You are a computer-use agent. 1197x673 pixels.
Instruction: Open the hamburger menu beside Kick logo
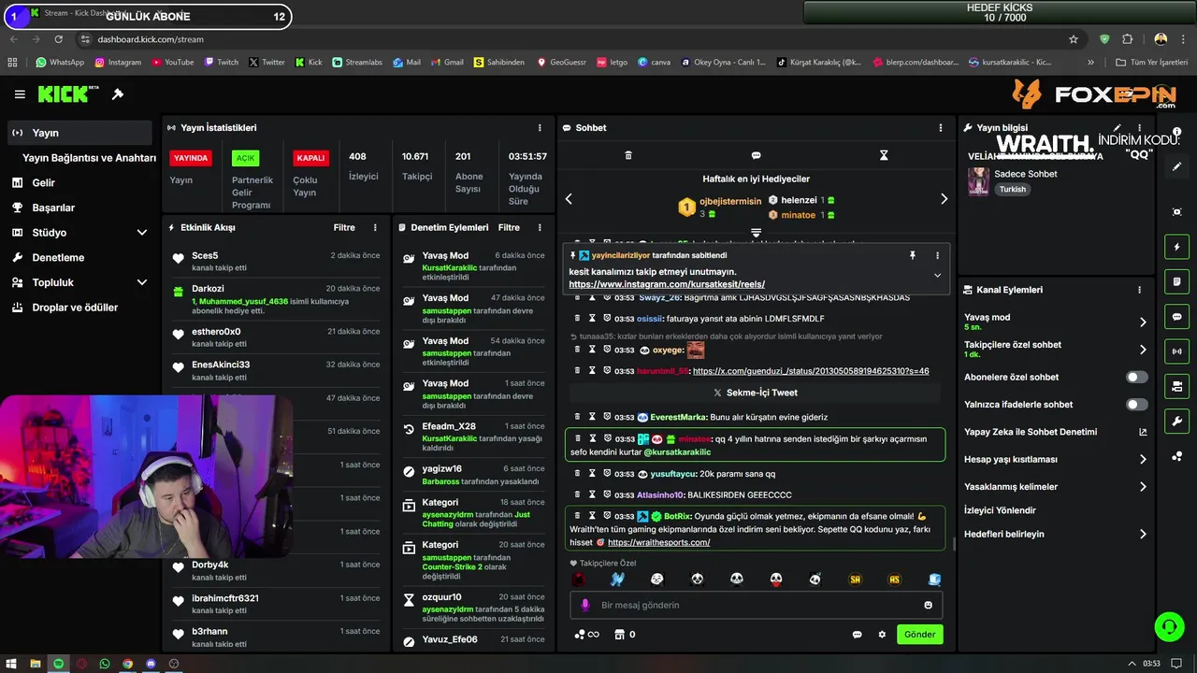20,94
